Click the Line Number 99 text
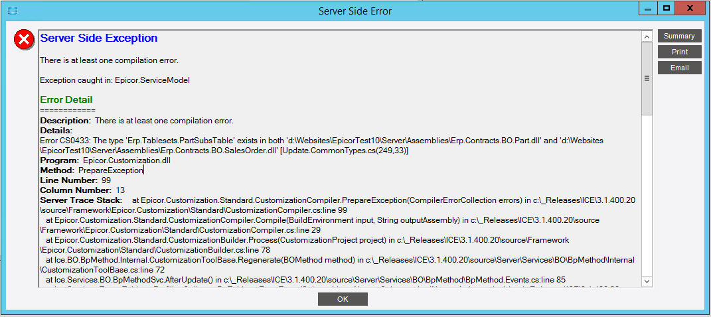This screenshot has height=317, width=711. [x=75, y=180]
